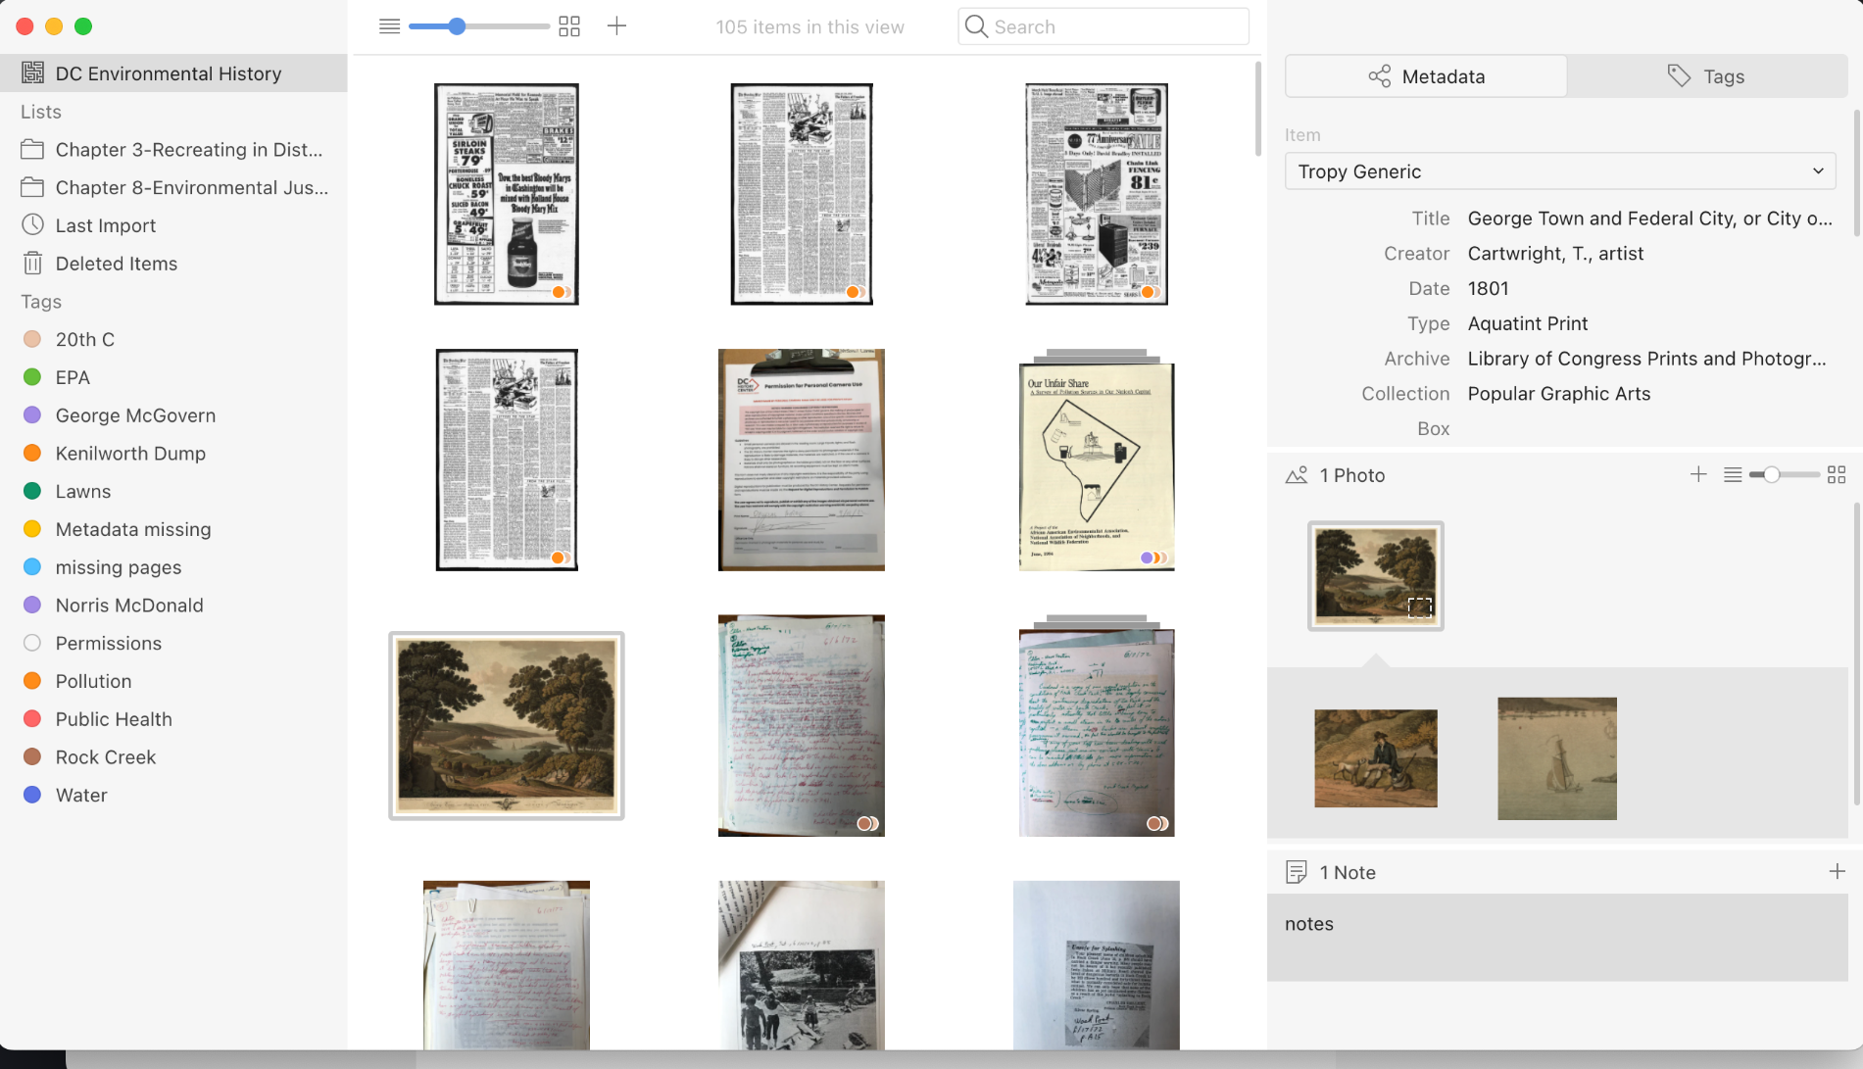Switch to Metadata tab
Viewport: 1863px width, 1069px height.
1426,76
